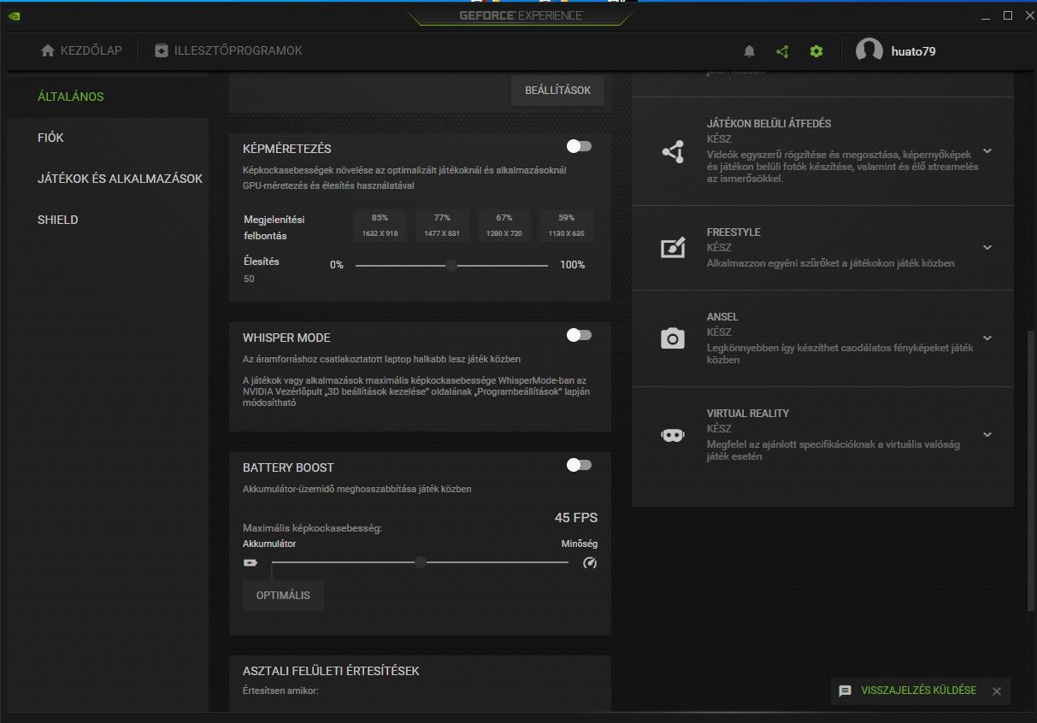Click the Ansel camera icon
The height and width of the screenshot is (723, 1037).
673,338
